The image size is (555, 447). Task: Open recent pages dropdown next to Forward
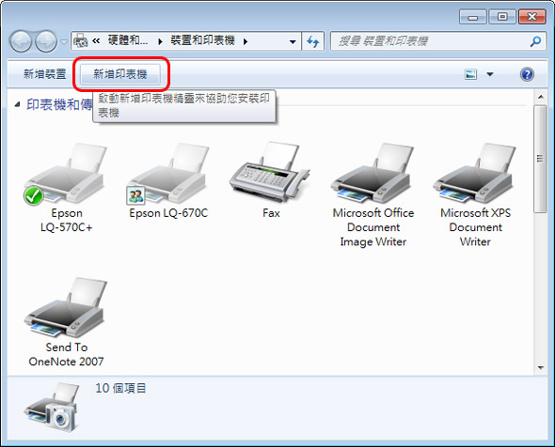click(64, 41)
